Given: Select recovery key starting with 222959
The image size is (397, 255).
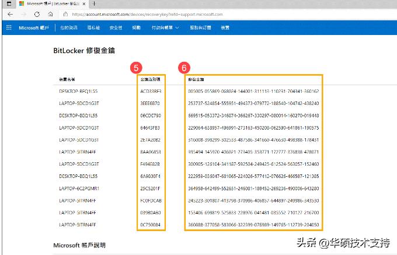Looking at the screenshot, I should pos(253,176).
